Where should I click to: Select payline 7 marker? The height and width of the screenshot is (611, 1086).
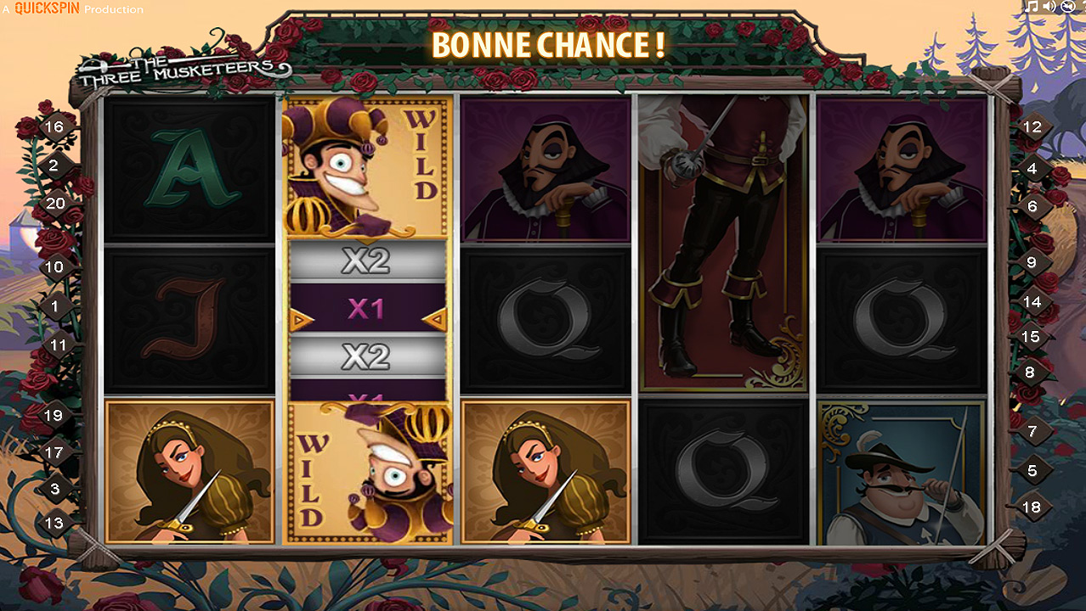coord(1032,432)
